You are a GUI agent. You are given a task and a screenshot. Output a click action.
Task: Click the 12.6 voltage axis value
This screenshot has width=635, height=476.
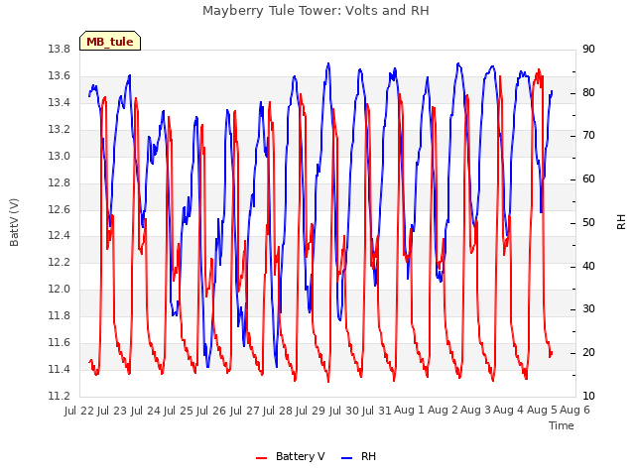[60, 209]
